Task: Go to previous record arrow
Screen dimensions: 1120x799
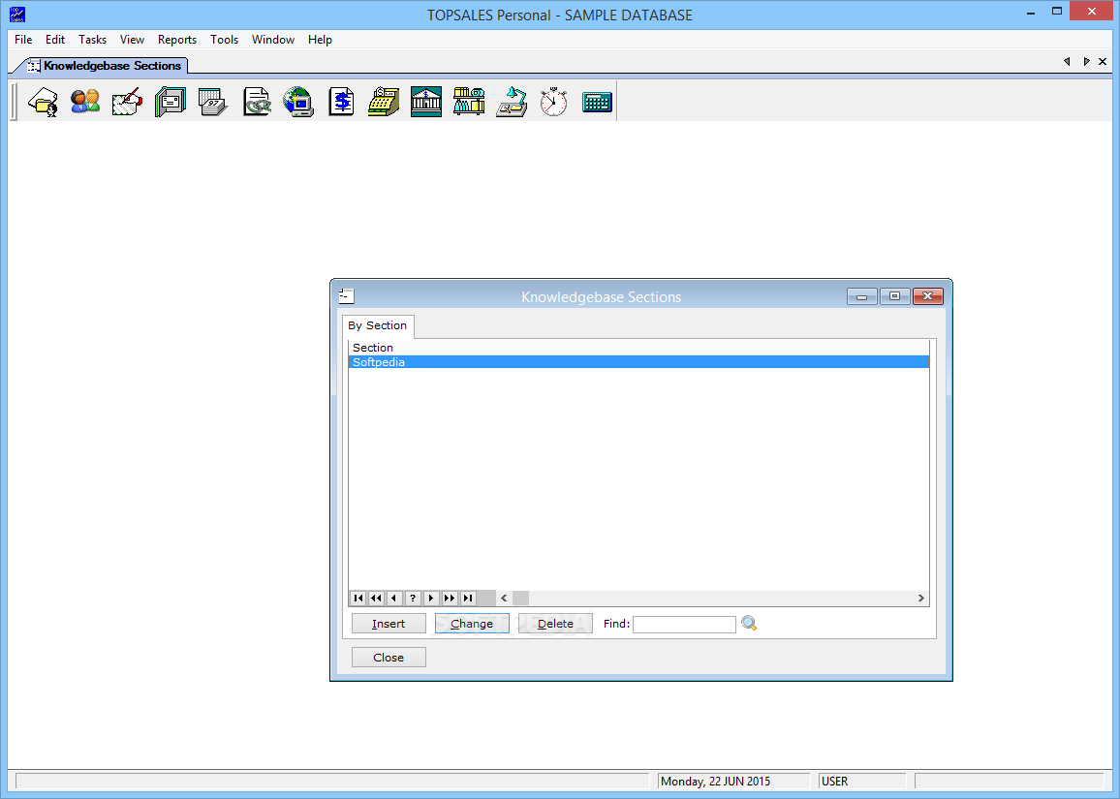Action: (394, 599)
